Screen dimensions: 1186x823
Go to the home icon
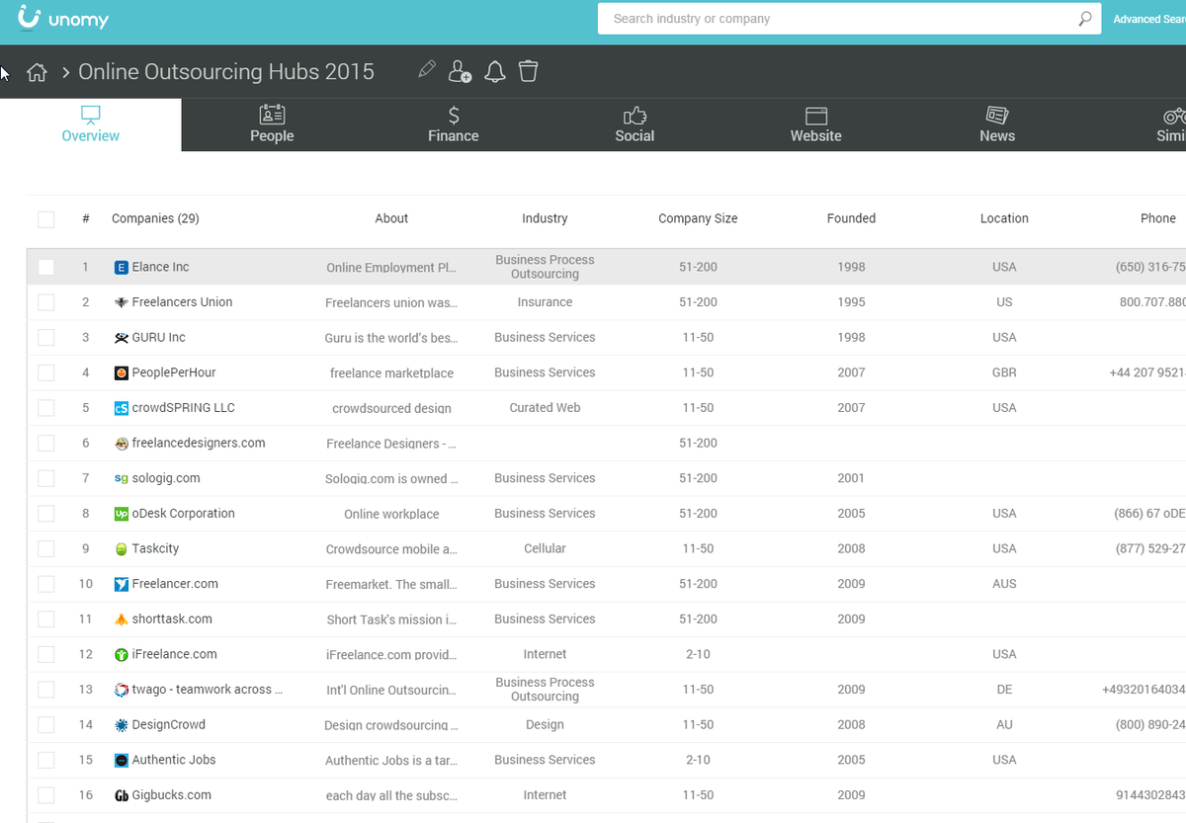pyautogui.click(x=37, y=72)
